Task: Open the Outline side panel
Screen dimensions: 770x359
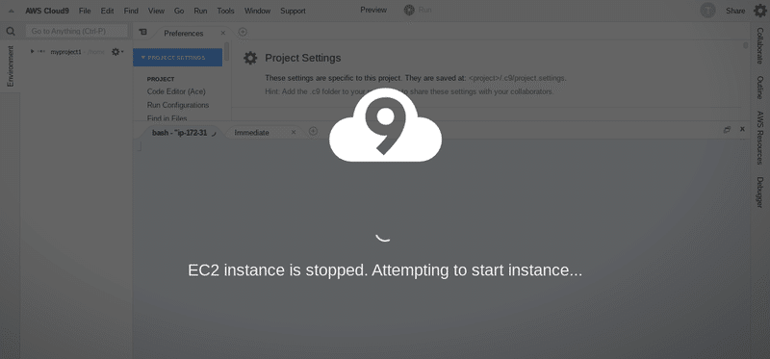Action: (x=760, y=88)
